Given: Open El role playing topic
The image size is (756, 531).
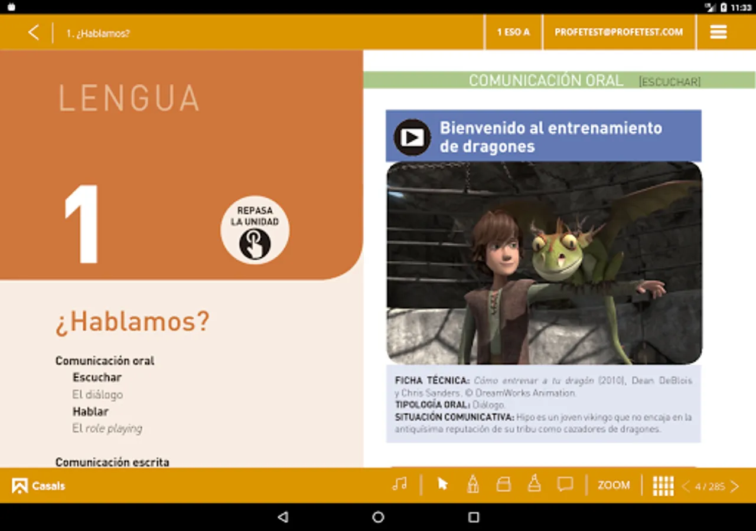Looking at the screenshot, I should (x=107, y=428).
